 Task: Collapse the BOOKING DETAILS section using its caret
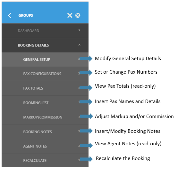79,45
